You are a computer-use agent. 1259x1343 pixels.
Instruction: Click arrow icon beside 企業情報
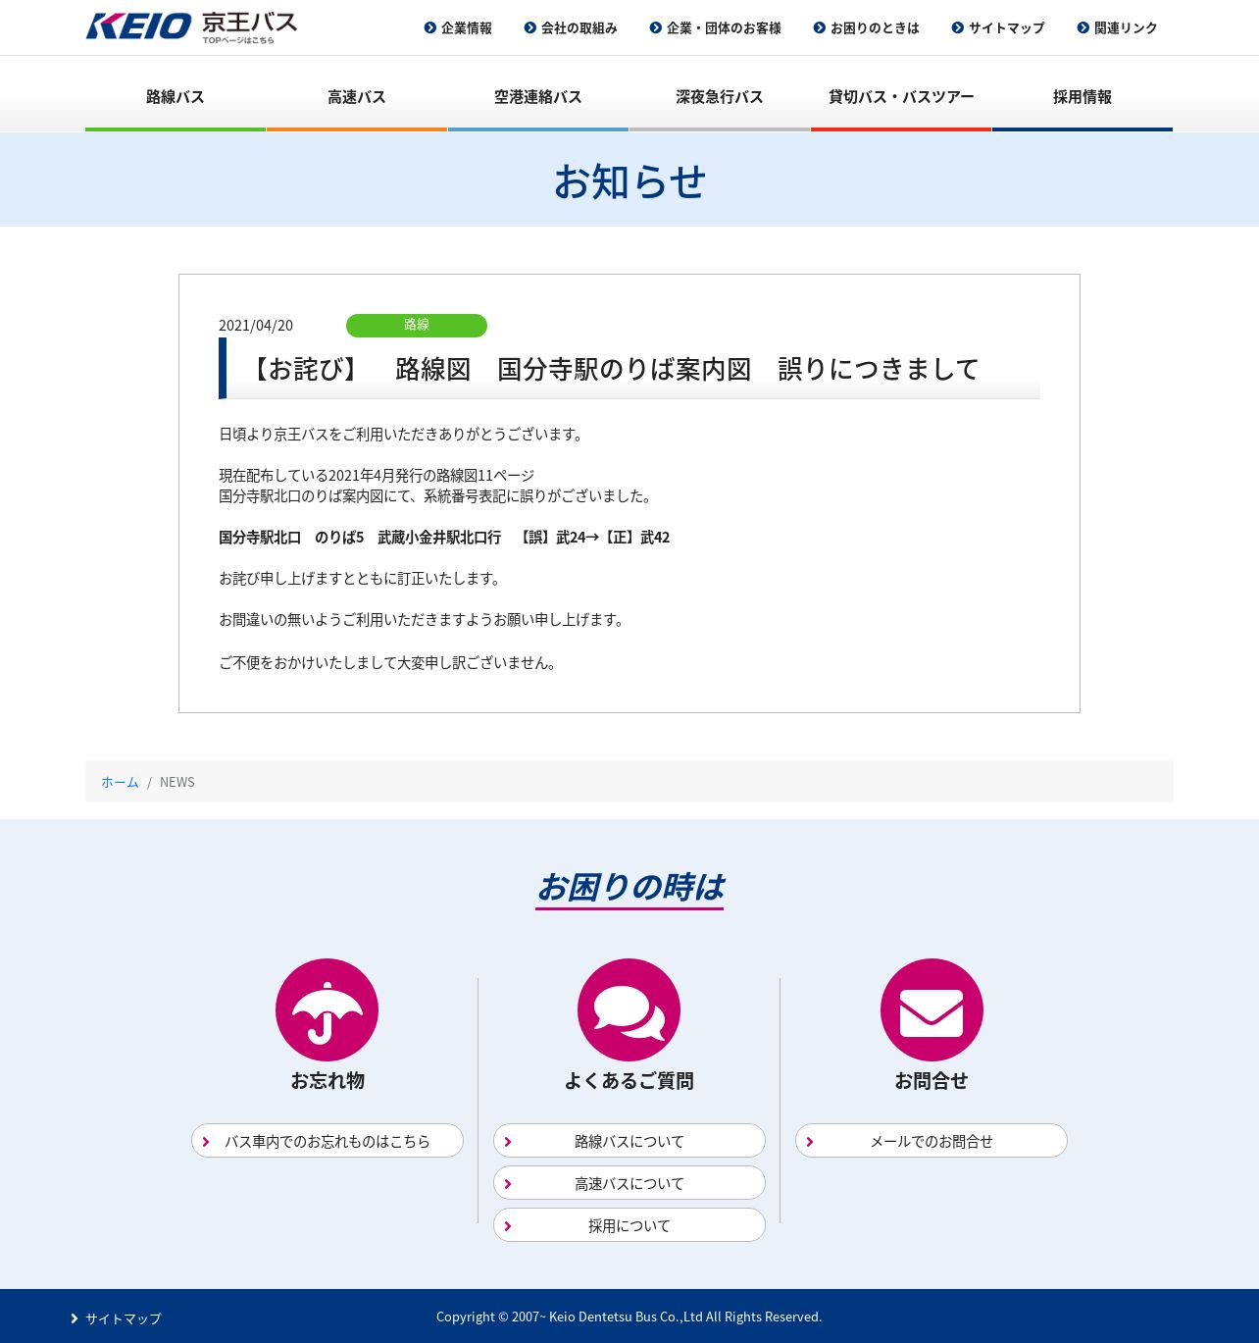(429, 27)
